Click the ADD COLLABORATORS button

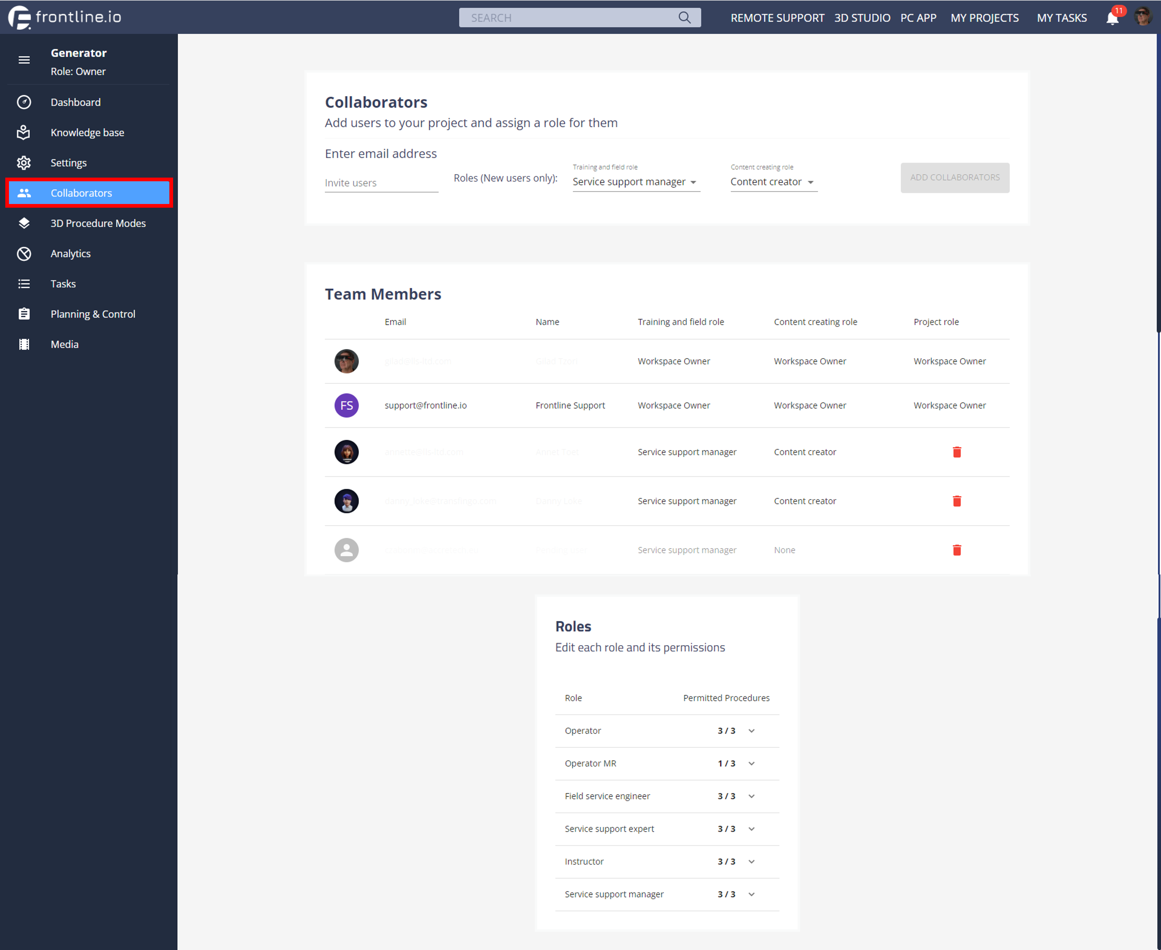954,178
